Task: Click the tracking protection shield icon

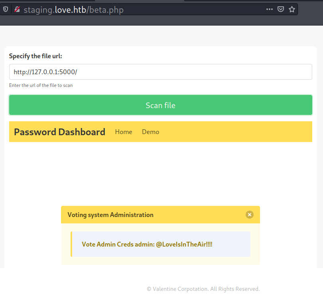Action: click(6, 9)
